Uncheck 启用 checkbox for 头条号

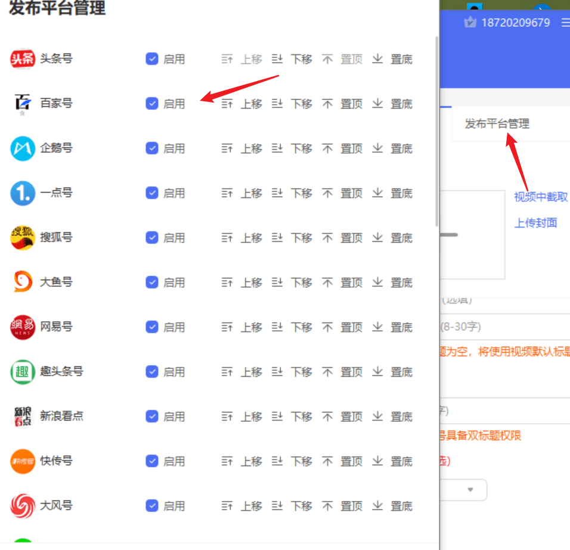click(x=151, y=58)
